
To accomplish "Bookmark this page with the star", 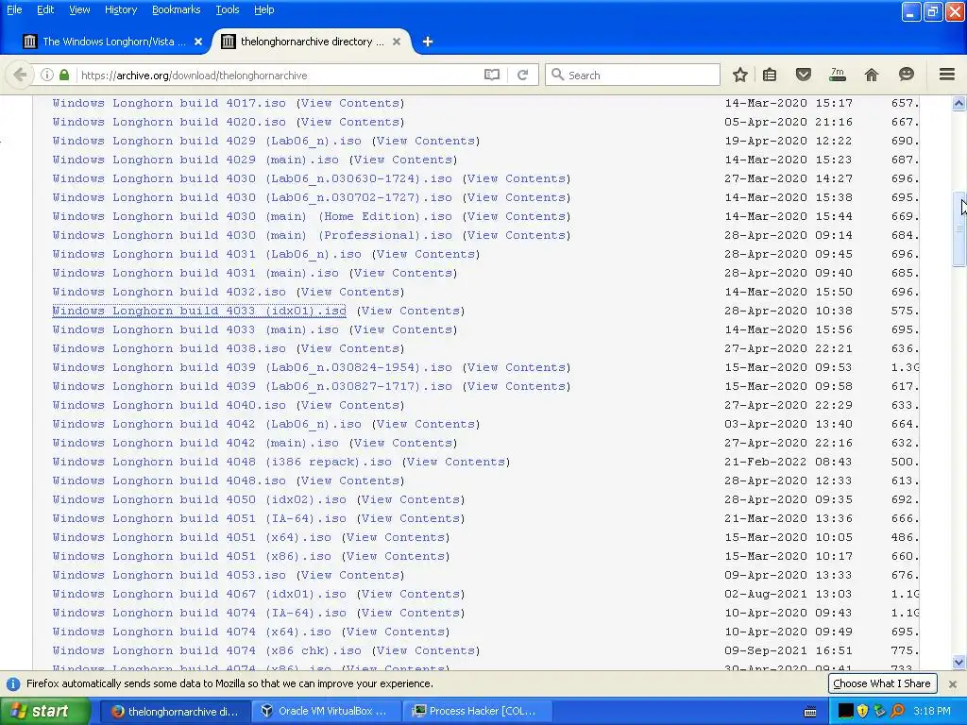I will click(x=740, y=76).
